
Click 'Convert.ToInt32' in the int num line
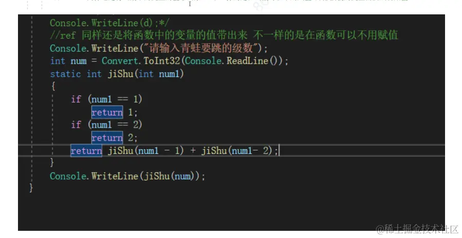140,61
